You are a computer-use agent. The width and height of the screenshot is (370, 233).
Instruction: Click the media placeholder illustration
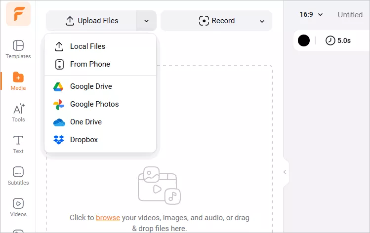(159, 186)
